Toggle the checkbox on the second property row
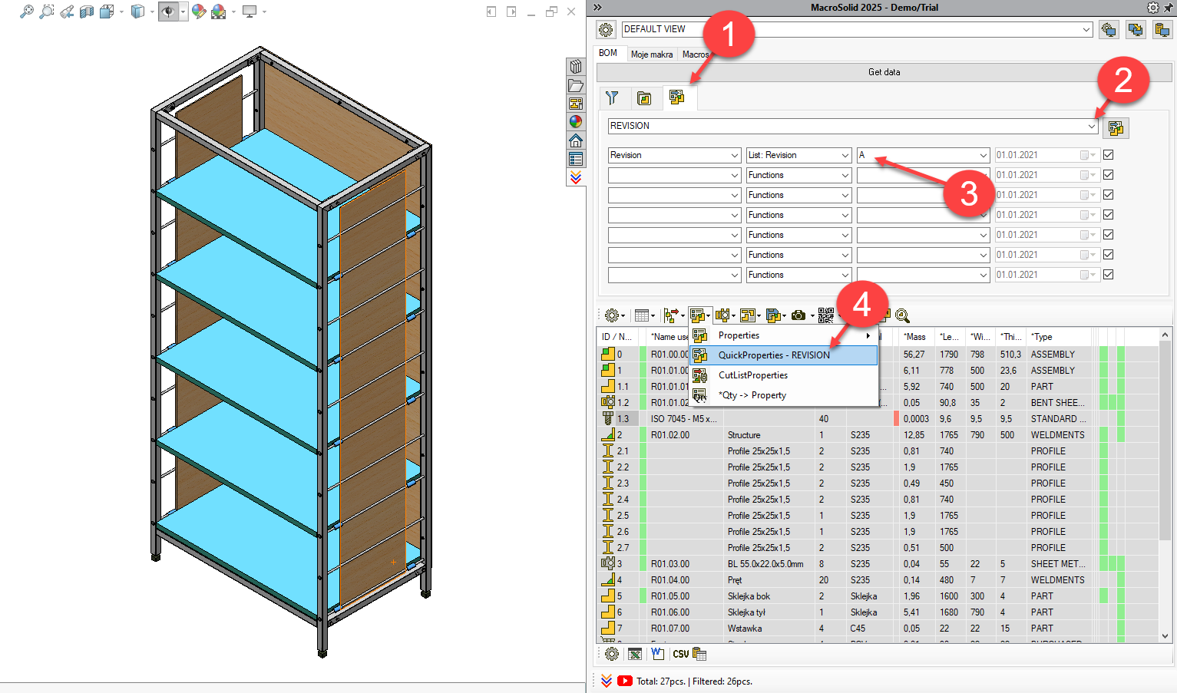The image size is (1177, 693). tap(1108, 175)
